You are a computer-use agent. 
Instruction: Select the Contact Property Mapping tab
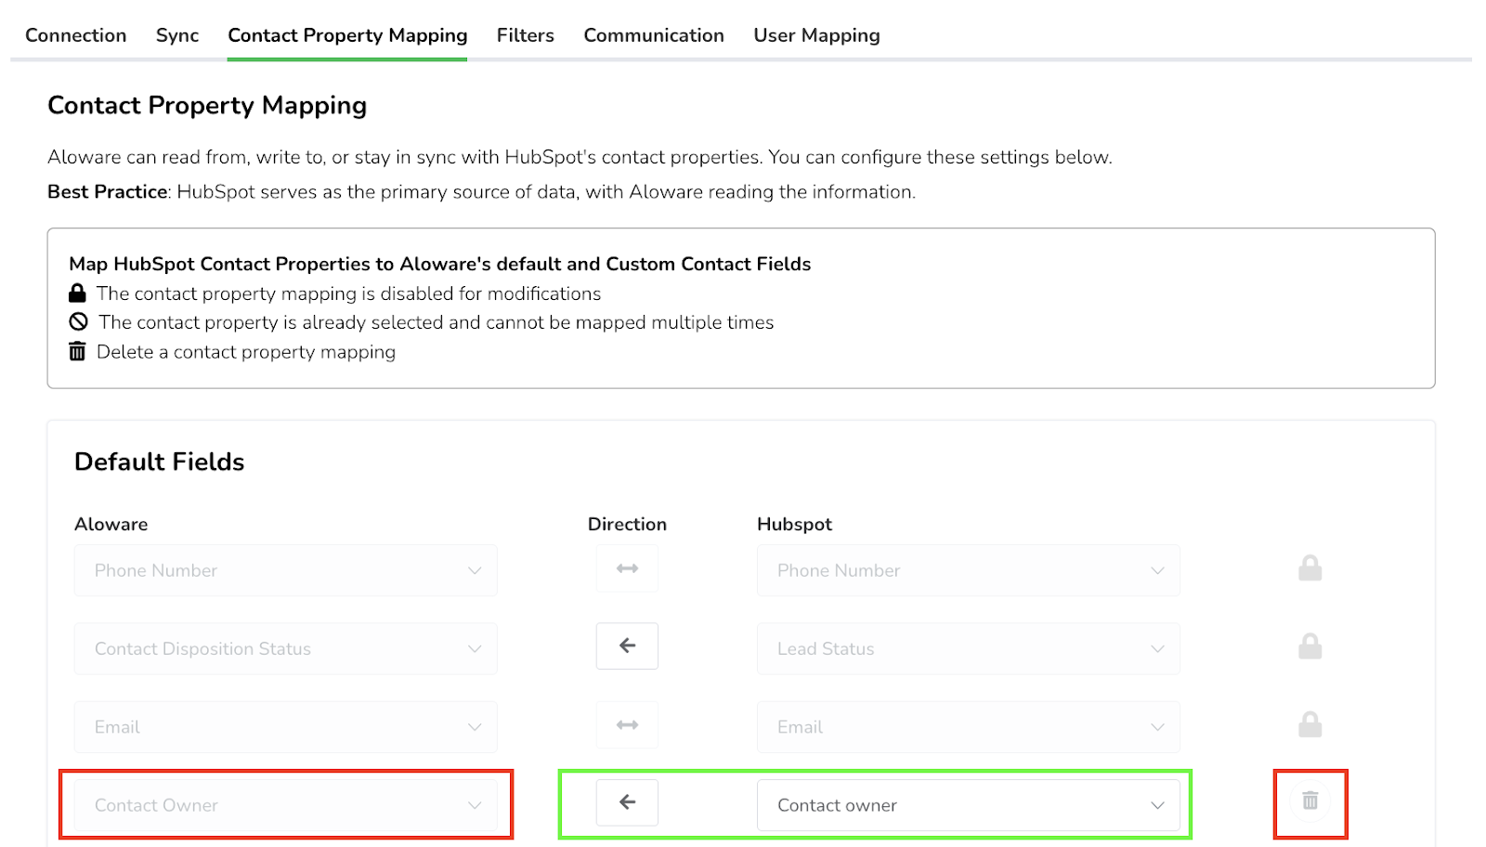tap(347, 35)
